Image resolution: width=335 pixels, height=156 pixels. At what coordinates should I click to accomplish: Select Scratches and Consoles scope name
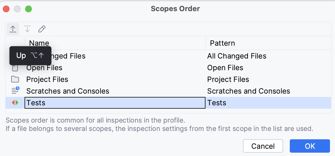coord(68,91)
